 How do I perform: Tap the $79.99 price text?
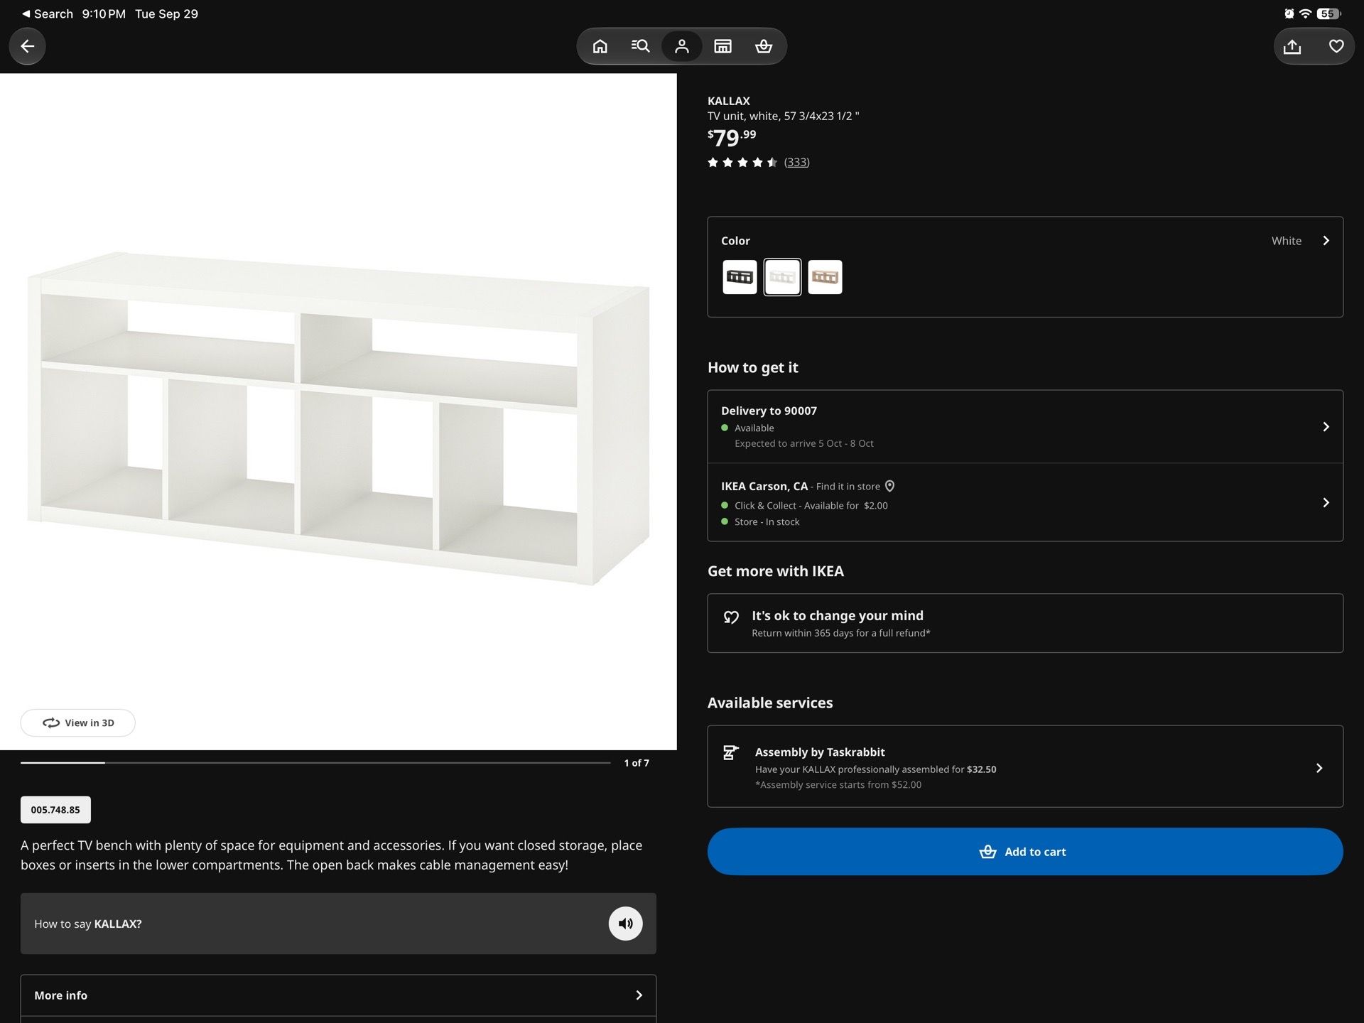[732, 137]
